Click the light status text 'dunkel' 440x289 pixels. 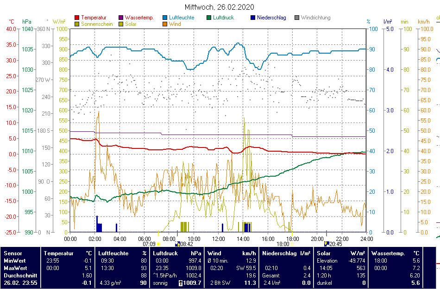pyautogui.click(x=324, y=283)
